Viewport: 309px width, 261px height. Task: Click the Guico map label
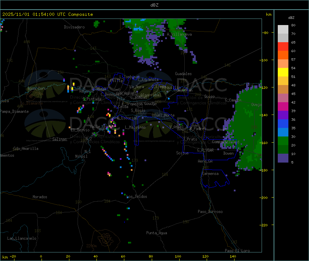tap(209, 96)
